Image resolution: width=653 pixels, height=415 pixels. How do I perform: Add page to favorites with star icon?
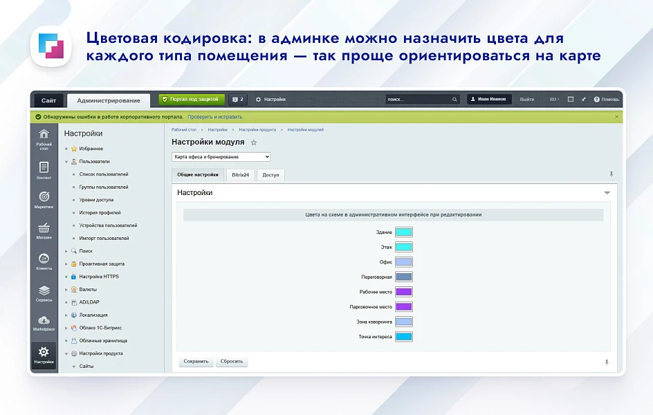coord(254,142)
